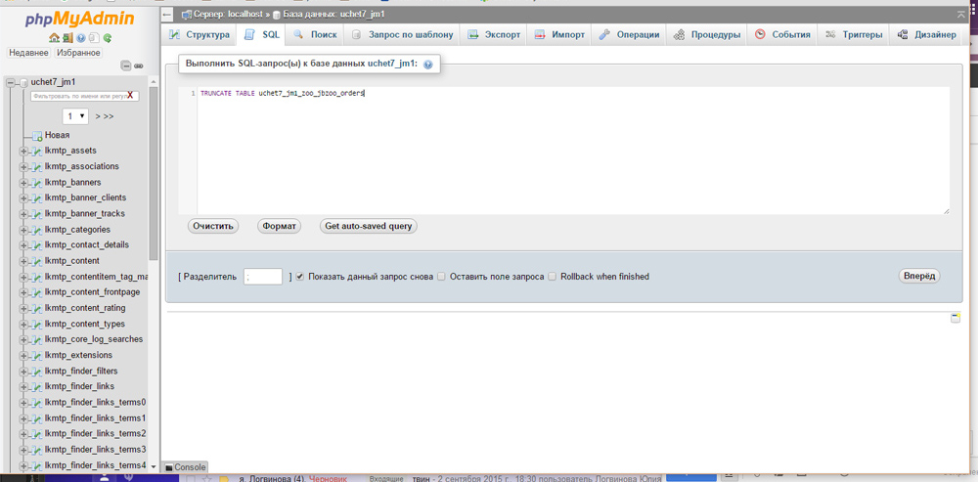This screenshot has width=978, height=482.
Task: Switch to the Экспорт tab
Action: click(x=495, y=34)
